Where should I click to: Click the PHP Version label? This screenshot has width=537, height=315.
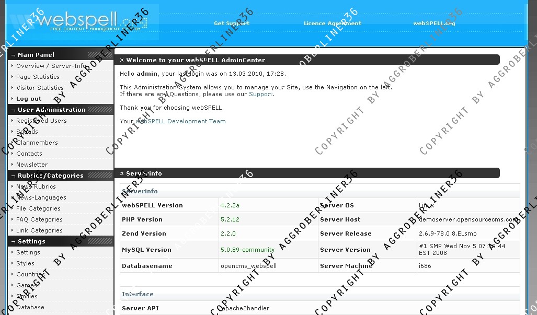(x=142, y=219)
